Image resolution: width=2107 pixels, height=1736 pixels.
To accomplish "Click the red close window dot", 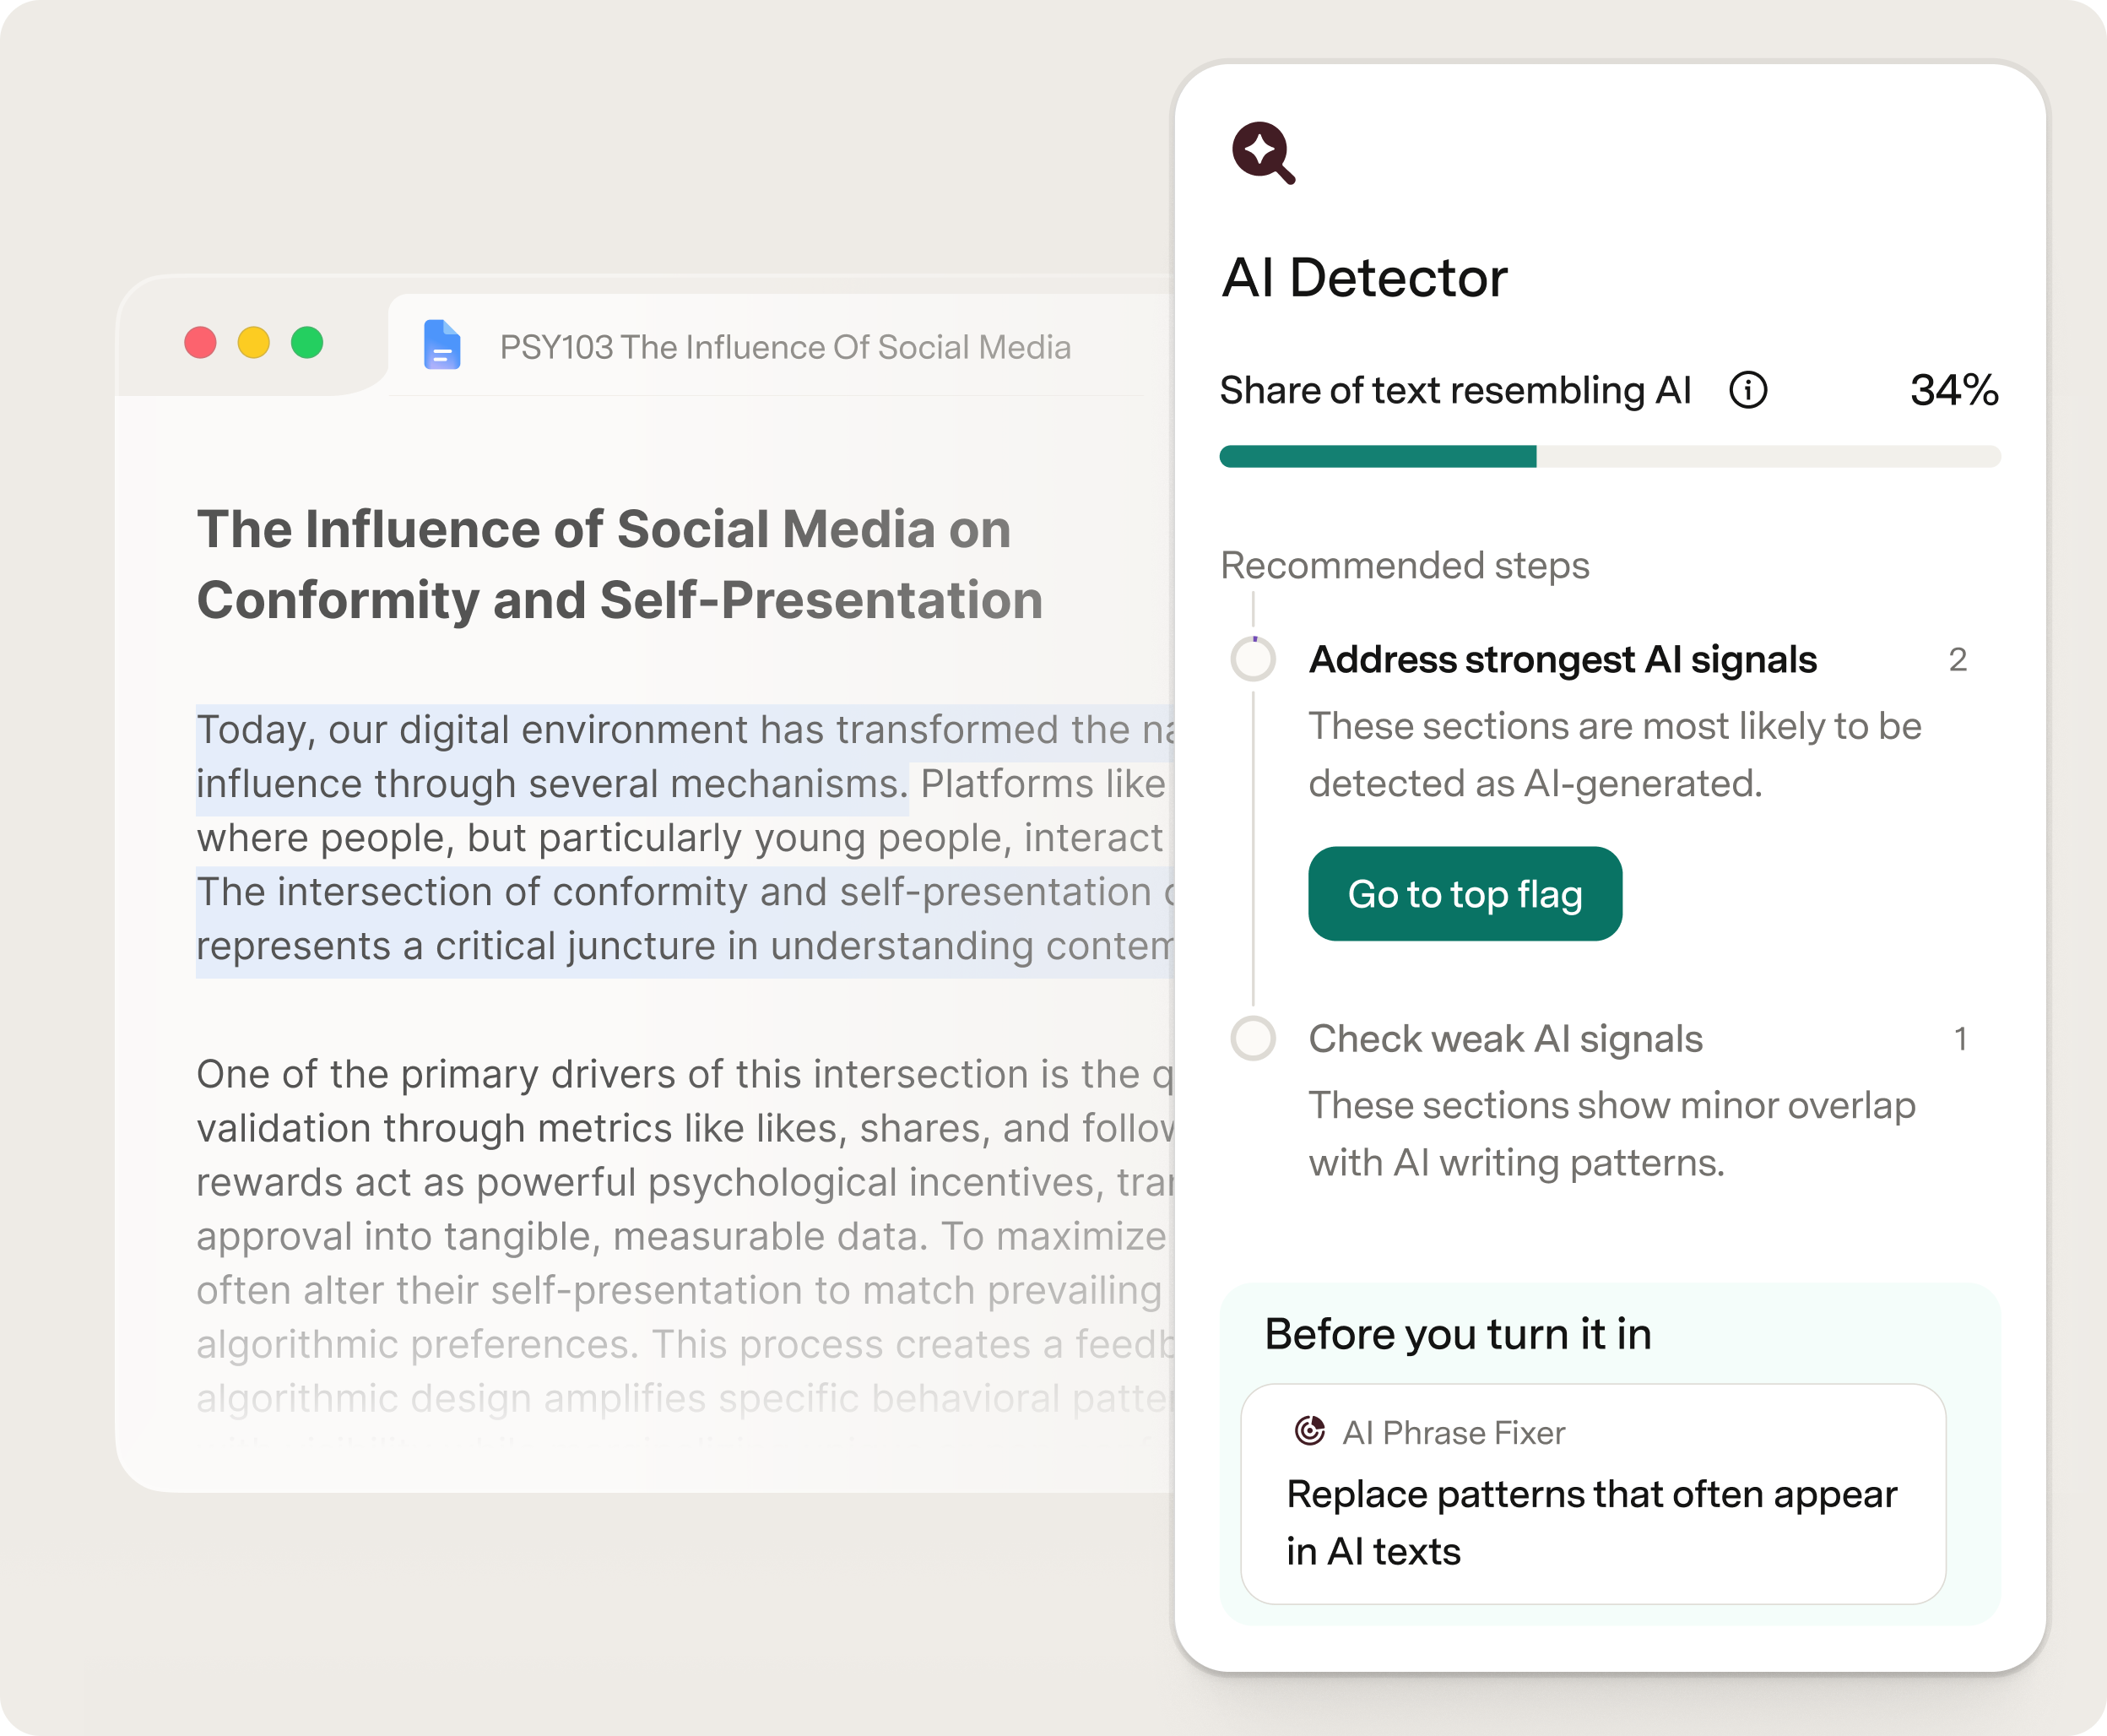I will 201,343.
